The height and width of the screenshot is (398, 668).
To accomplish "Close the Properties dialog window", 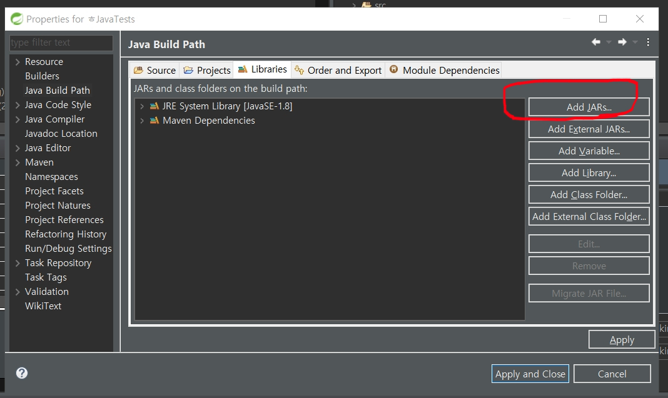I will 639,19.
